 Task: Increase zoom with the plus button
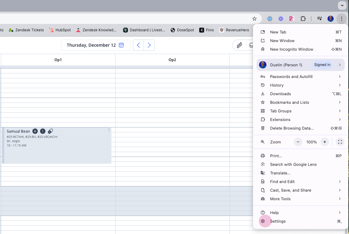(x=325, y=142)
